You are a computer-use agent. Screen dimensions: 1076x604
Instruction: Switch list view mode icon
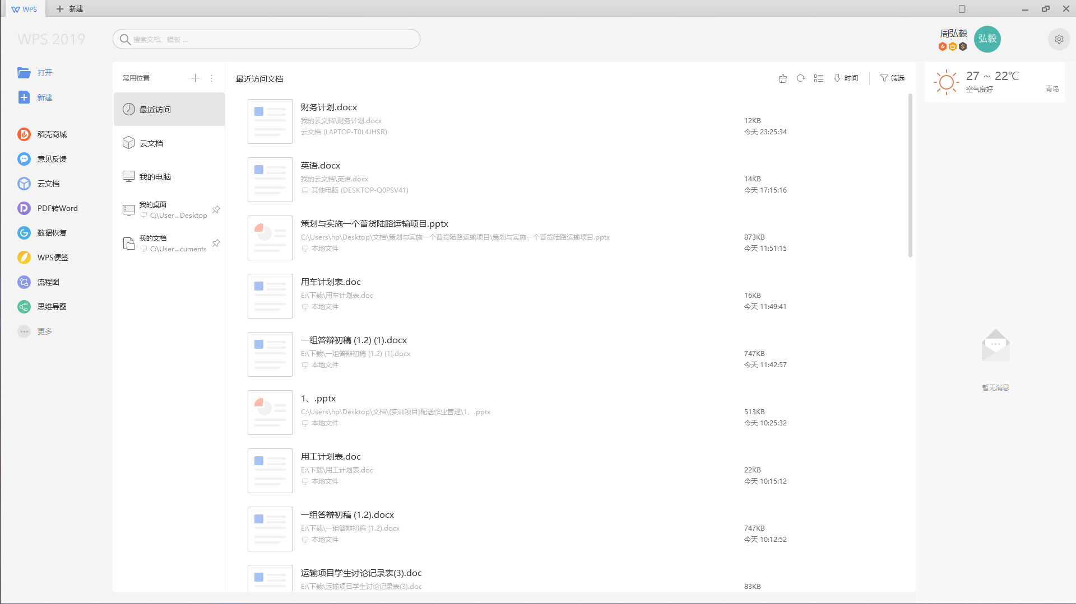pyautogui.click(x=819, y=78)
